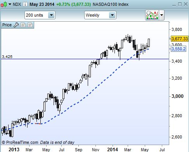Viewport: 189px width, 152px height.
Task: Open the 200 units dropdown
Action: click(x=40, y=15)
